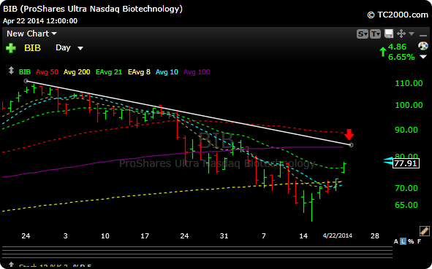Image resolution: width=432 pixels, height=269 pixels.
Task: Click the four-arrow move chart icon
Action: coord(401,34)
